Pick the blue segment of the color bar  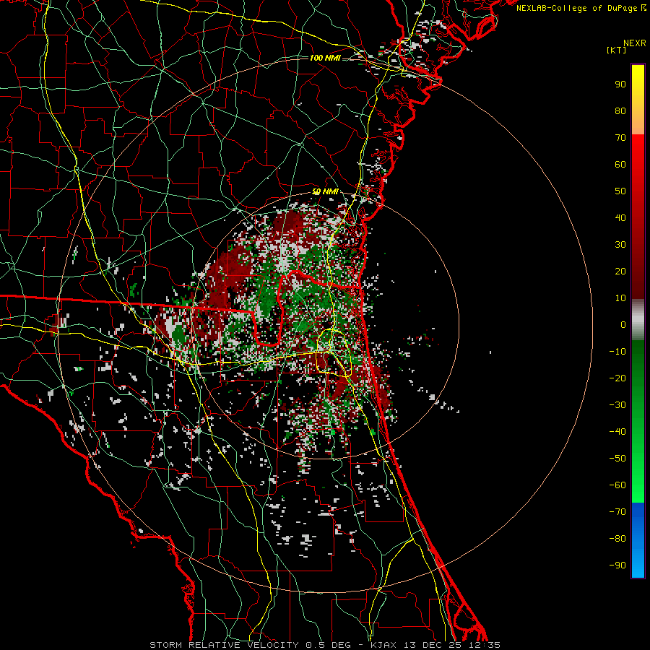tap(638, 540)
